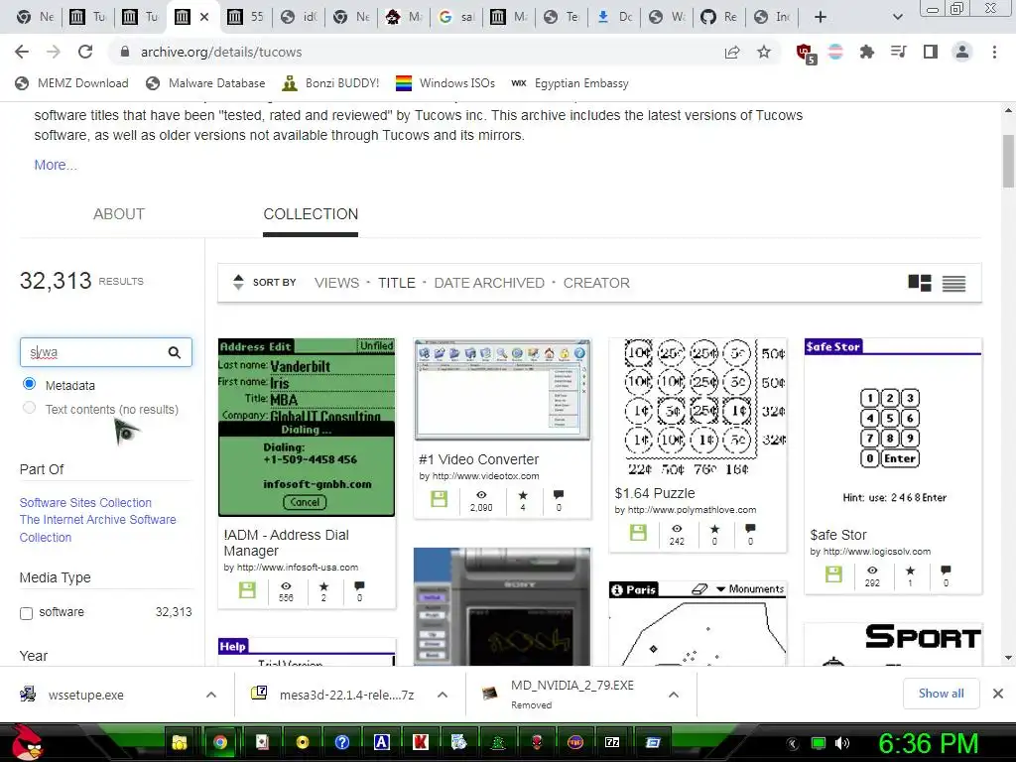
Task: Sort results by DATE ARCHIVED
Action: pos(489,283)
